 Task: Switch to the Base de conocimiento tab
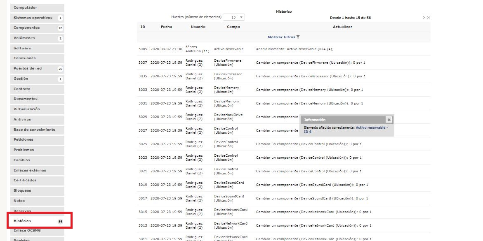pyautogui.click(x=37, y=130)
